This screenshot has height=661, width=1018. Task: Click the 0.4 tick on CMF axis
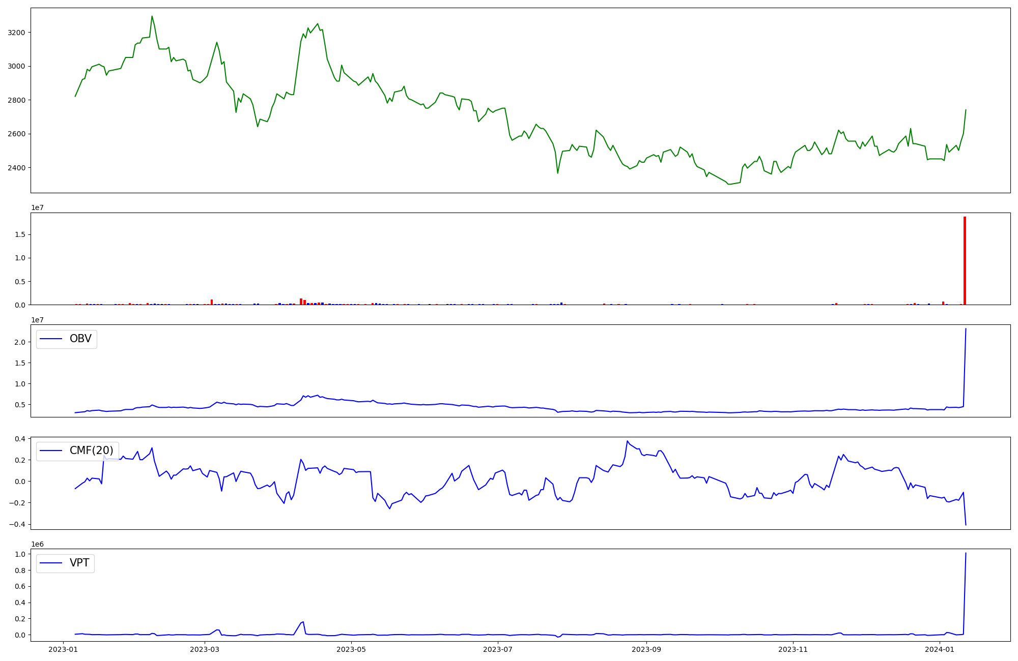20,439
